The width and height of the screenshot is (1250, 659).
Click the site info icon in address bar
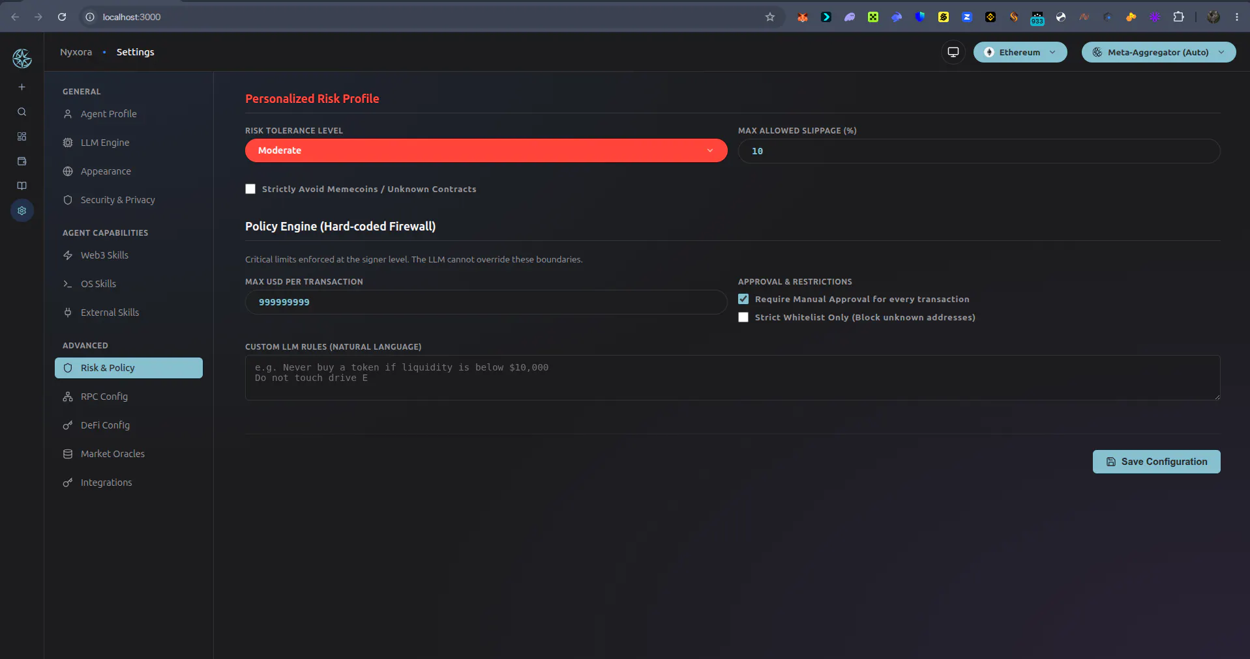[90, 17]
